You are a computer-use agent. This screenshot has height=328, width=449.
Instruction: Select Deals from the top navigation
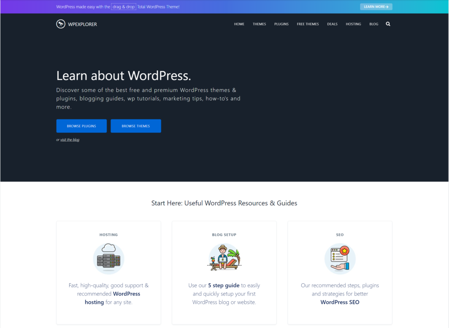coord(332,24)
